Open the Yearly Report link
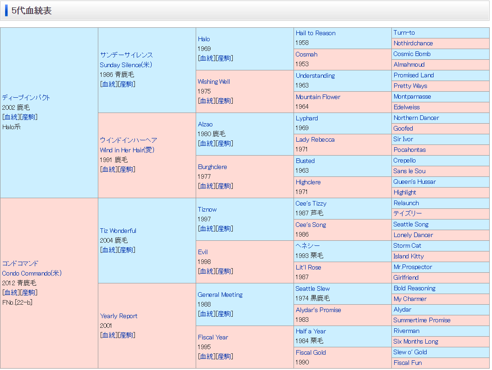Screen dimensions: 492x370 [119, 316]
